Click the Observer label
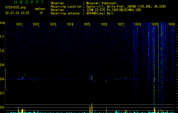This screenshot has width=178, height=113. click(x=57, y=3)
